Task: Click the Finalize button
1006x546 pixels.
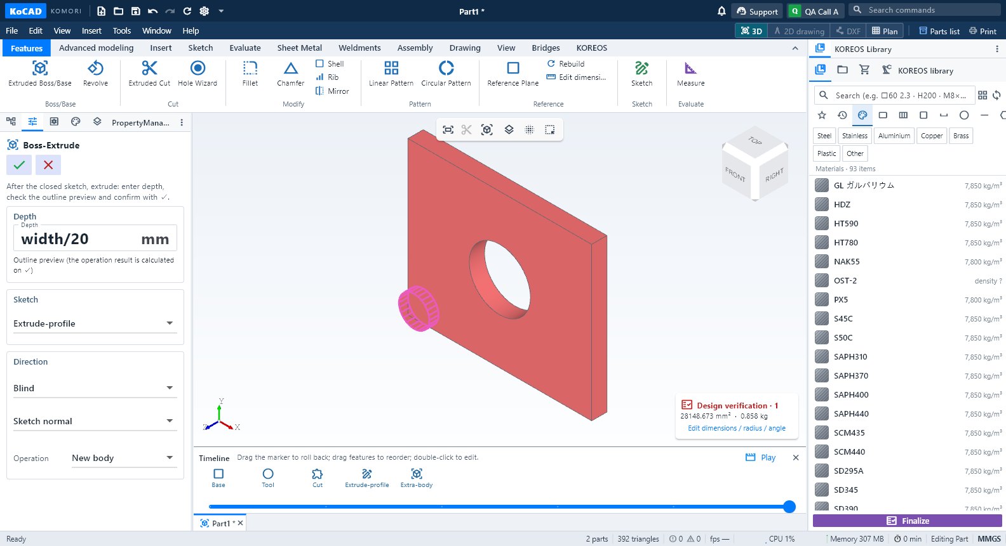Action: point(908,521)
